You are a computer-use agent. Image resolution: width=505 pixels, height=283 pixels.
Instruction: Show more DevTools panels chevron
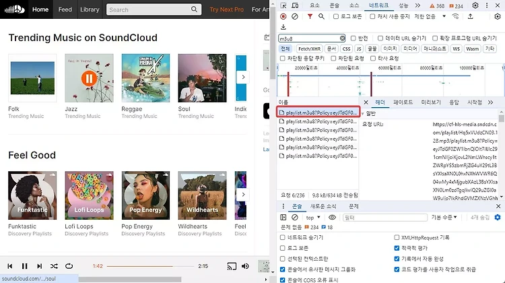(417, 5)
